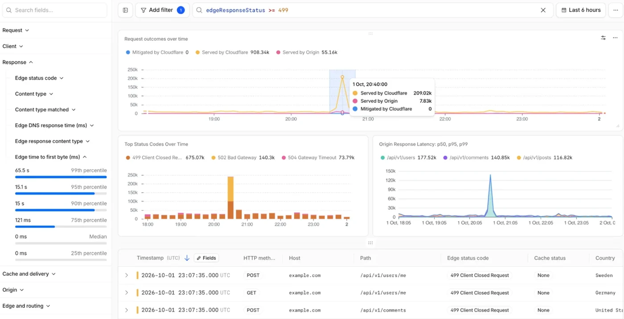Expand Edge response content type field
This screenshot has width=624, height=319.
pos(53,141)
